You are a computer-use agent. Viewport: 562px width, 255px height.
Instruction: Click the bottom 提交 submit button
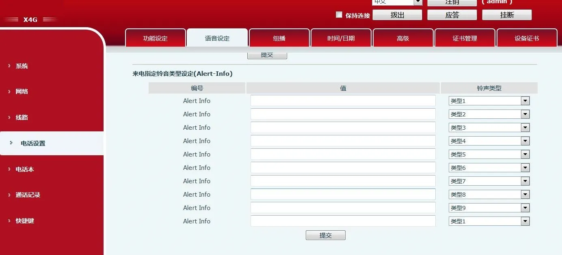coord(325,235)
